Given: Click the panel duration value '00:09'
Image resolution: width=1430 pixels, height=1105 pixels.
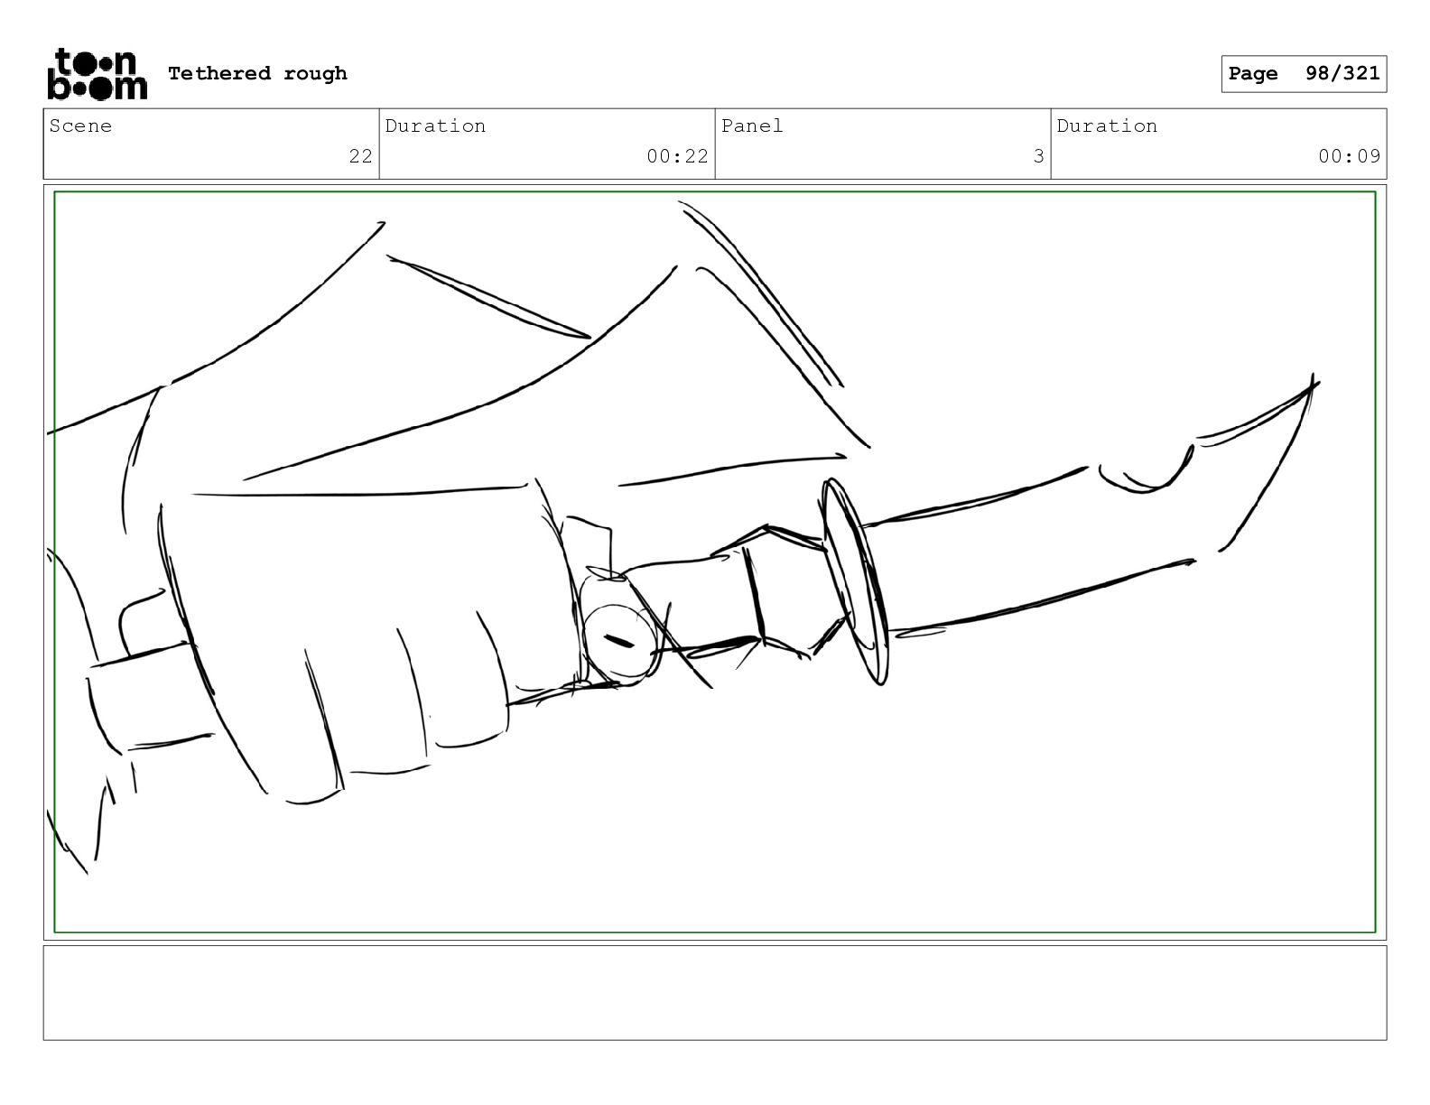Looking at the screenshot, I should pyautogui.click(x=1349, y=156).
